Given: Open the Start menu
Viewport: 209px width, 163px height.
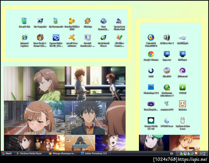Looking at the screenshot, I should 7,153.
